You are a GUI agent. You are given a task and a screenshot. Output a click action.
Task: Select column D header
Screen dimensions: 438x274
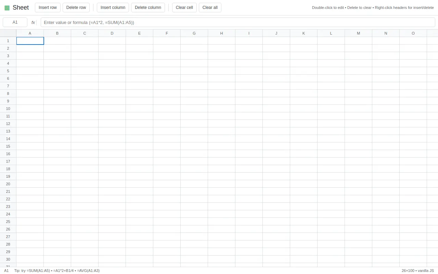pos(112,33)
